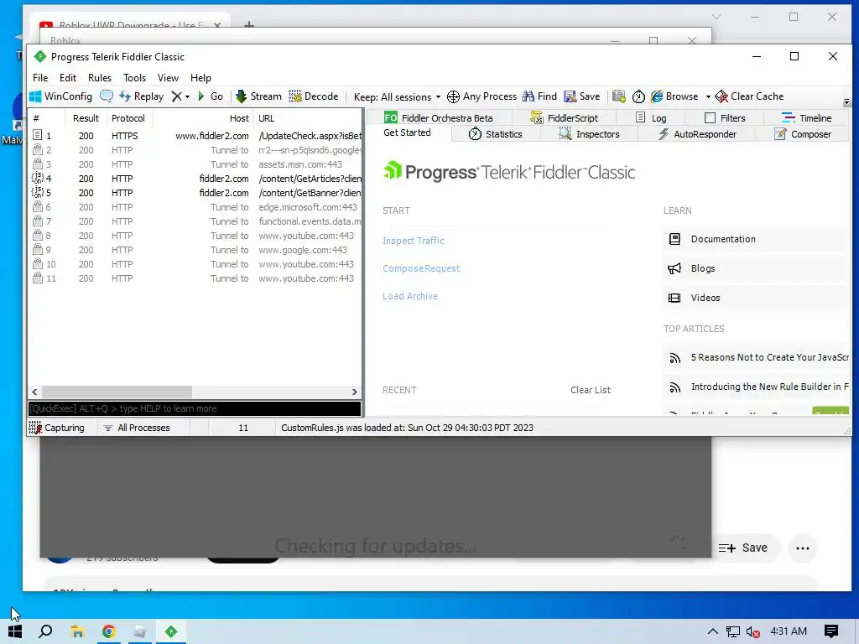The height and width of the screenshot is (644, 859).
Task: Open the Keep: All sessions dropdown
Action: pyautogui.click(x=397, y=97)
